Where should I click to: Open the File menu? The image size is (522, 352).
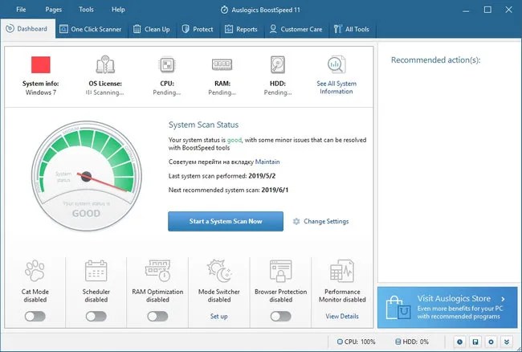click(x=21, y=10)
